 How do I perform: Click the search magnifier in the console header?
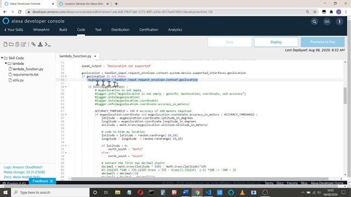click(314, 22)
